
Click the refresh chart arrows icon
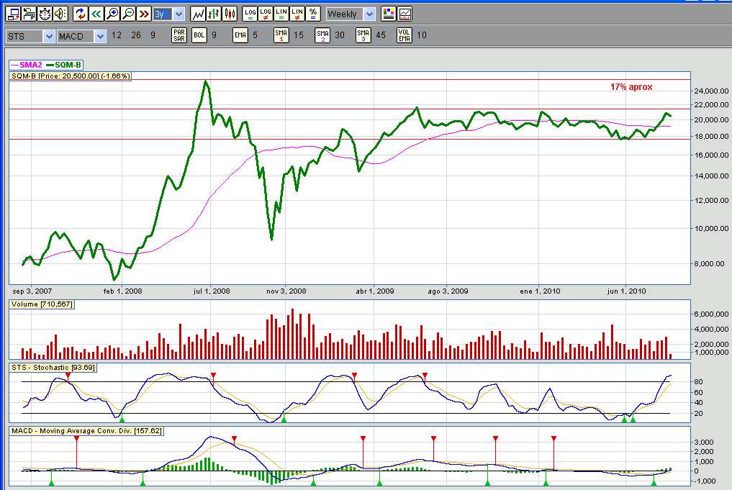81,14
